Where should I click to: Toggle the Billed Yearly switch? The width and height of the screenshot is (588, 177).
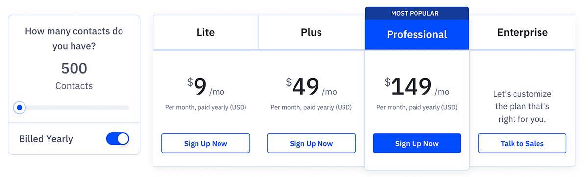coord(118,139)
